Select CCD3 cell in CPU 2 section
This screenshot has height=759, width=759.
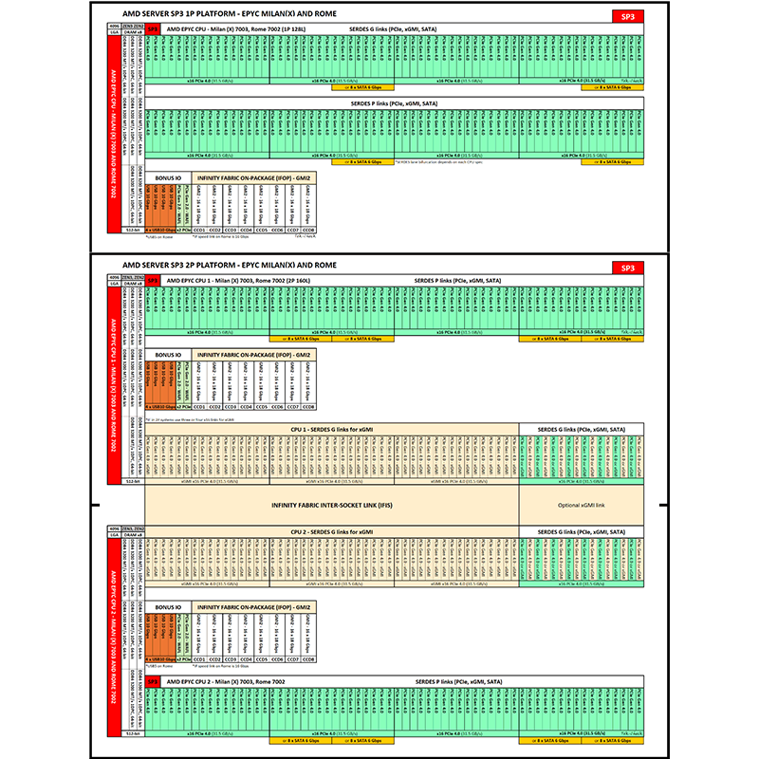tap(231, 659)
